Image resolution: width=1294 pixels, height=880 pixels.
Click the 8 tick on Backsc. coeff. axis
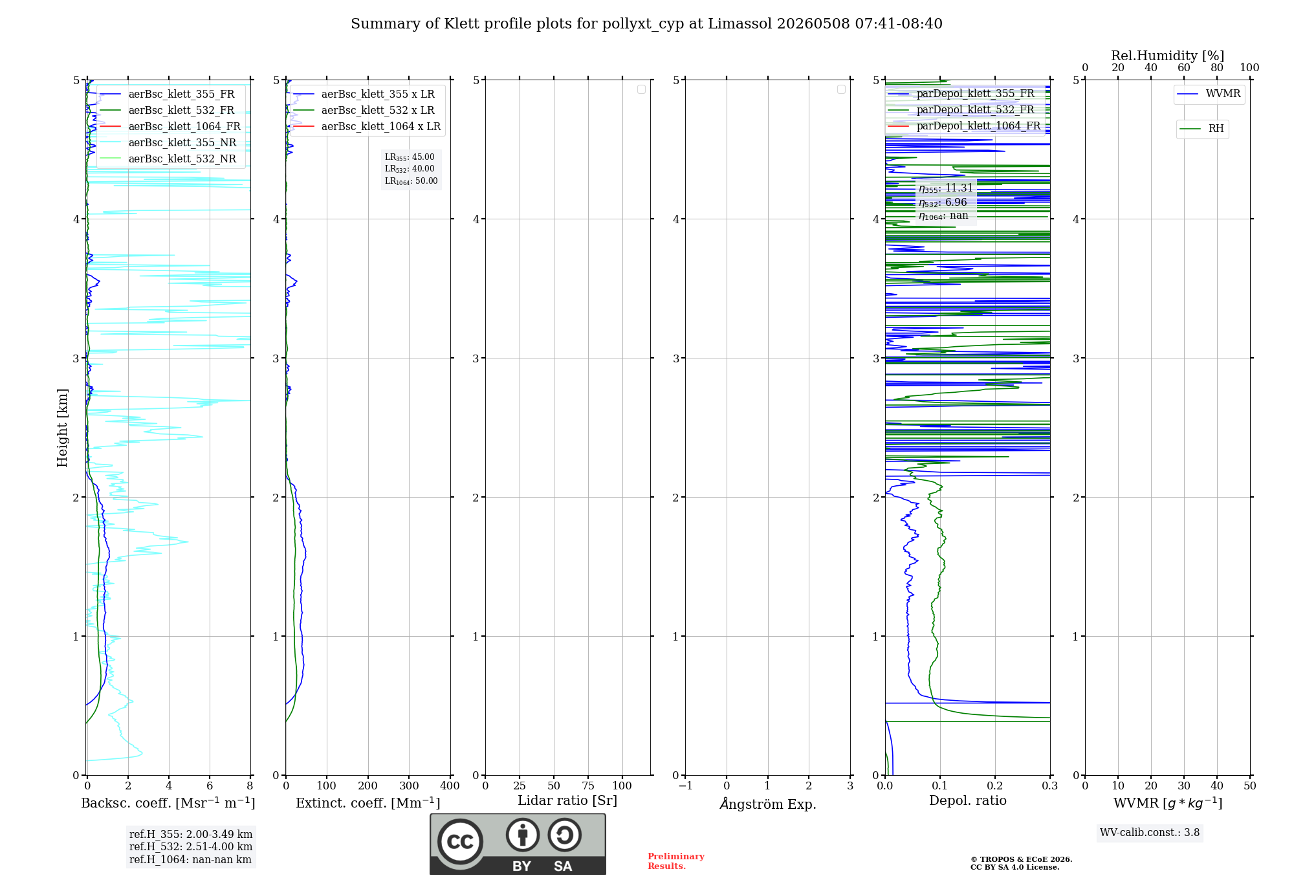[x=250, y=786]
